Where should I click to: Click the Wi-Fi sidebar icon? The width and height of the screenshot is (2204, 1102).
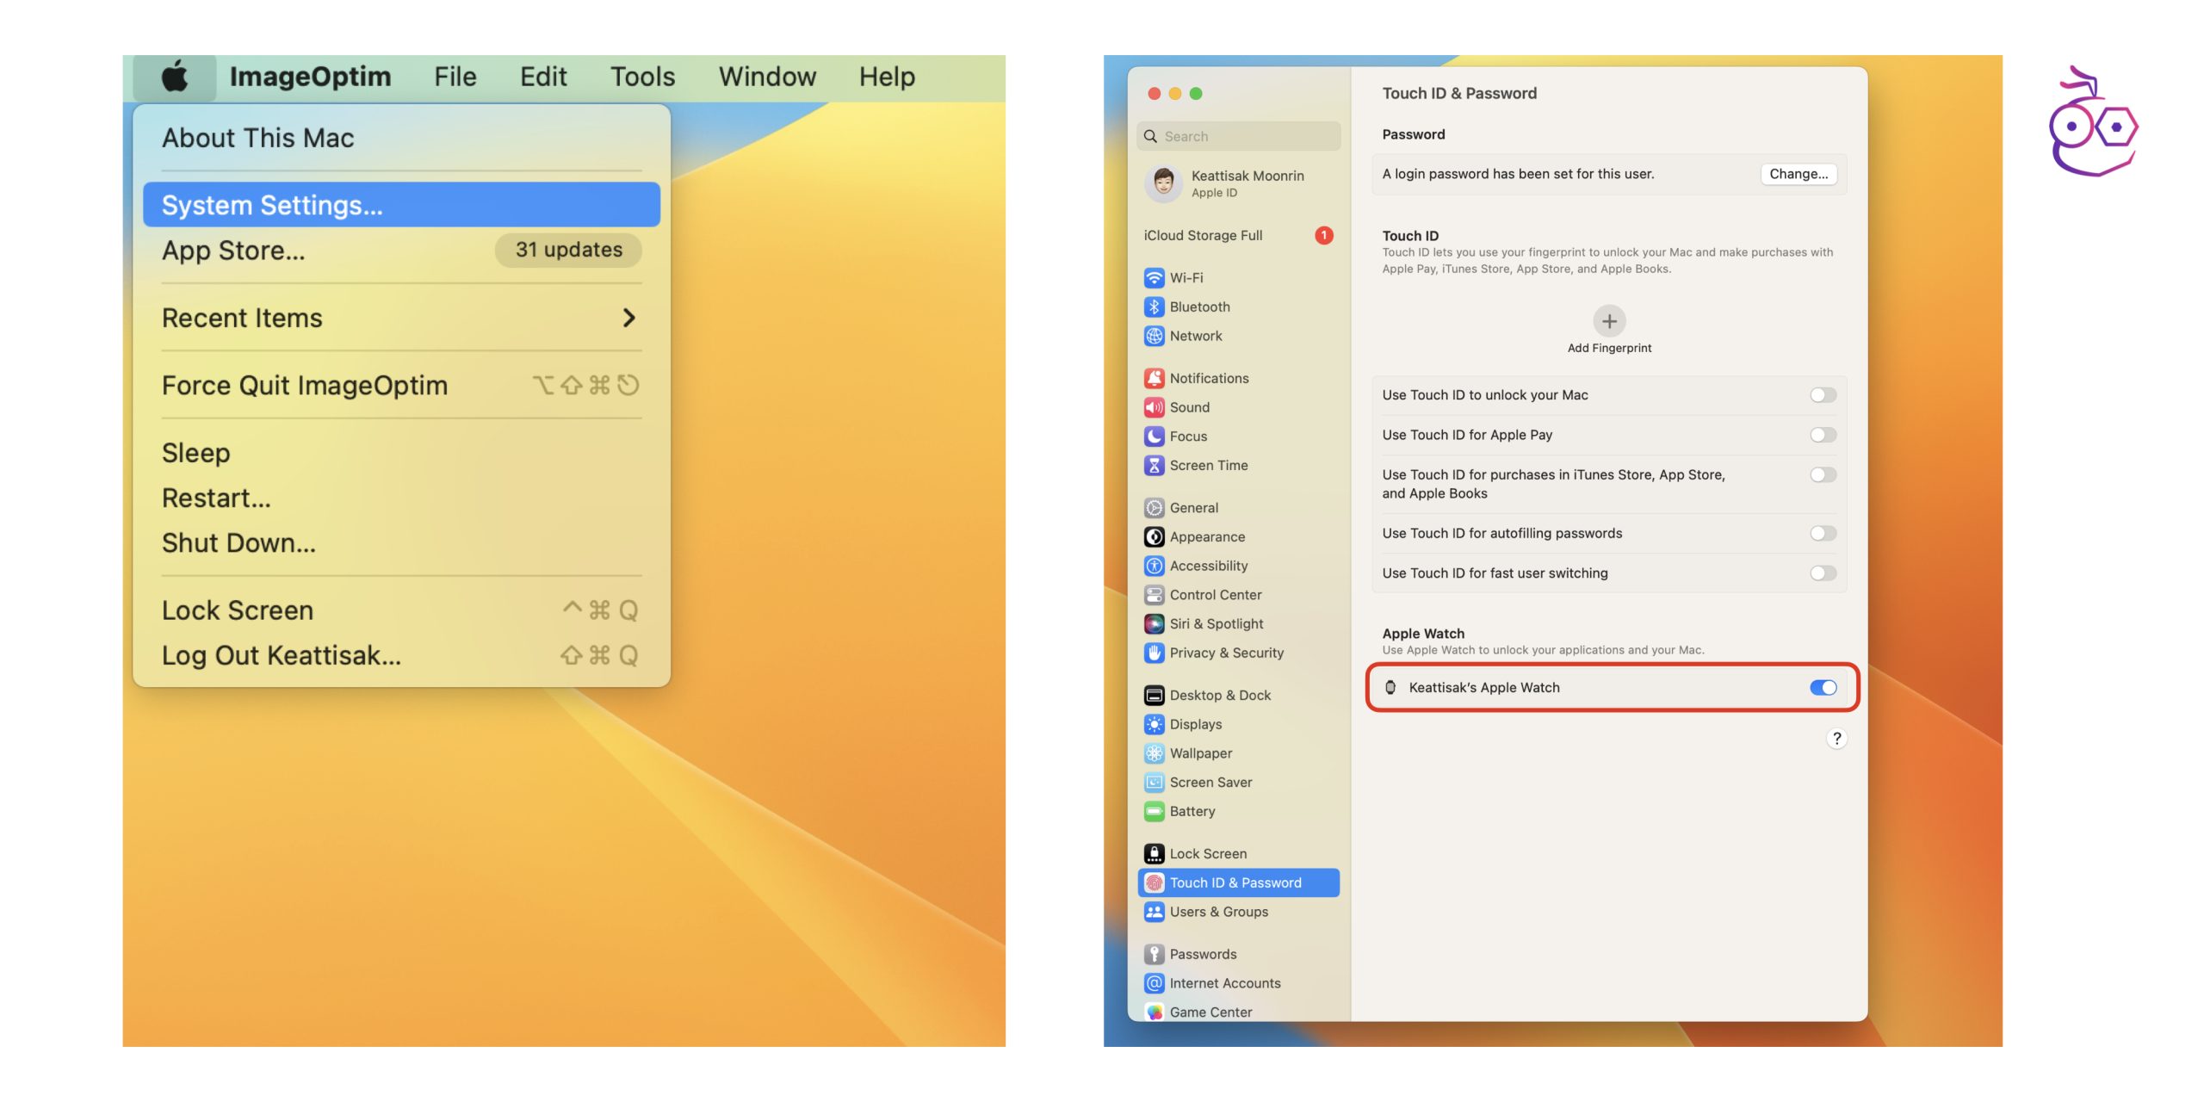point(1154,278)
